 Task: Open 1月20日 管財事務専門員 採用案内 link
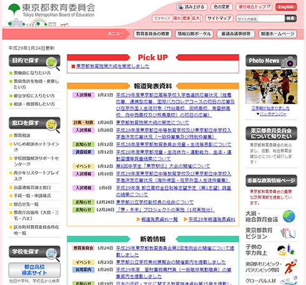point(174,273)
